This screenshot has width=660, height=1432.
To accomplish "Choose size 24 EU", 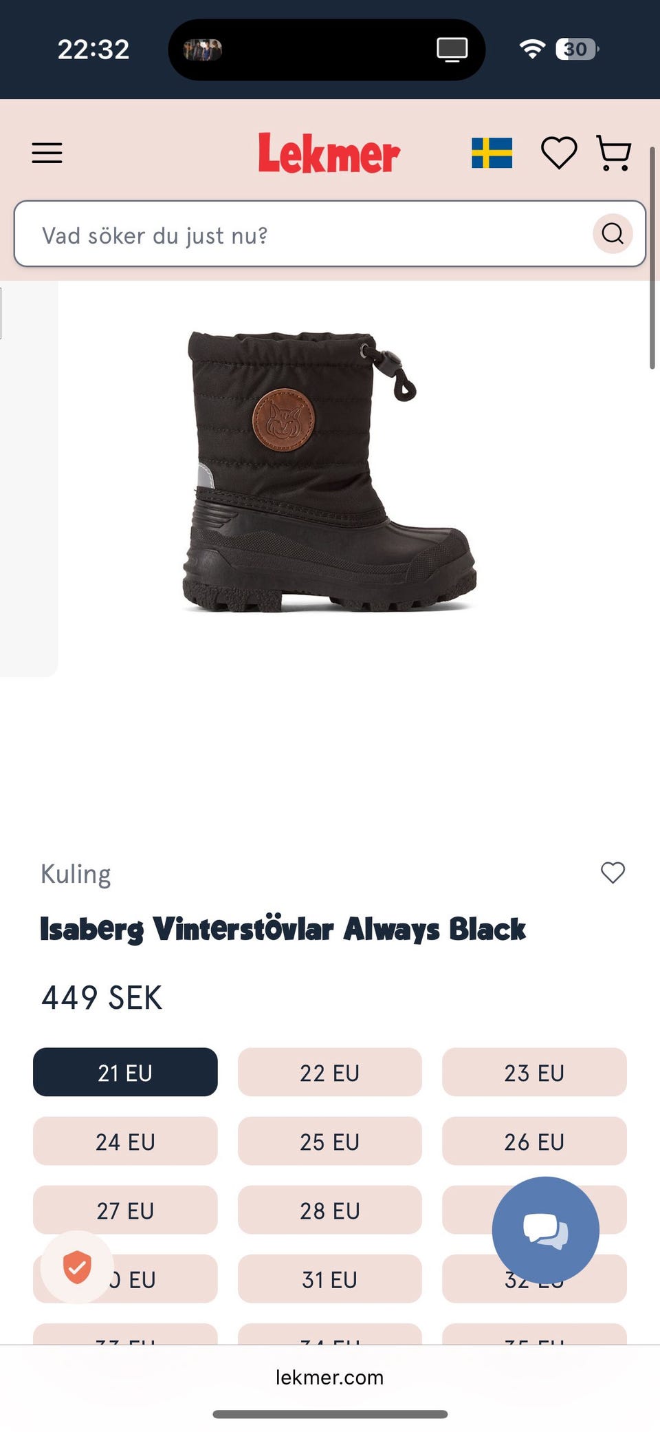I will point(125,1141).
